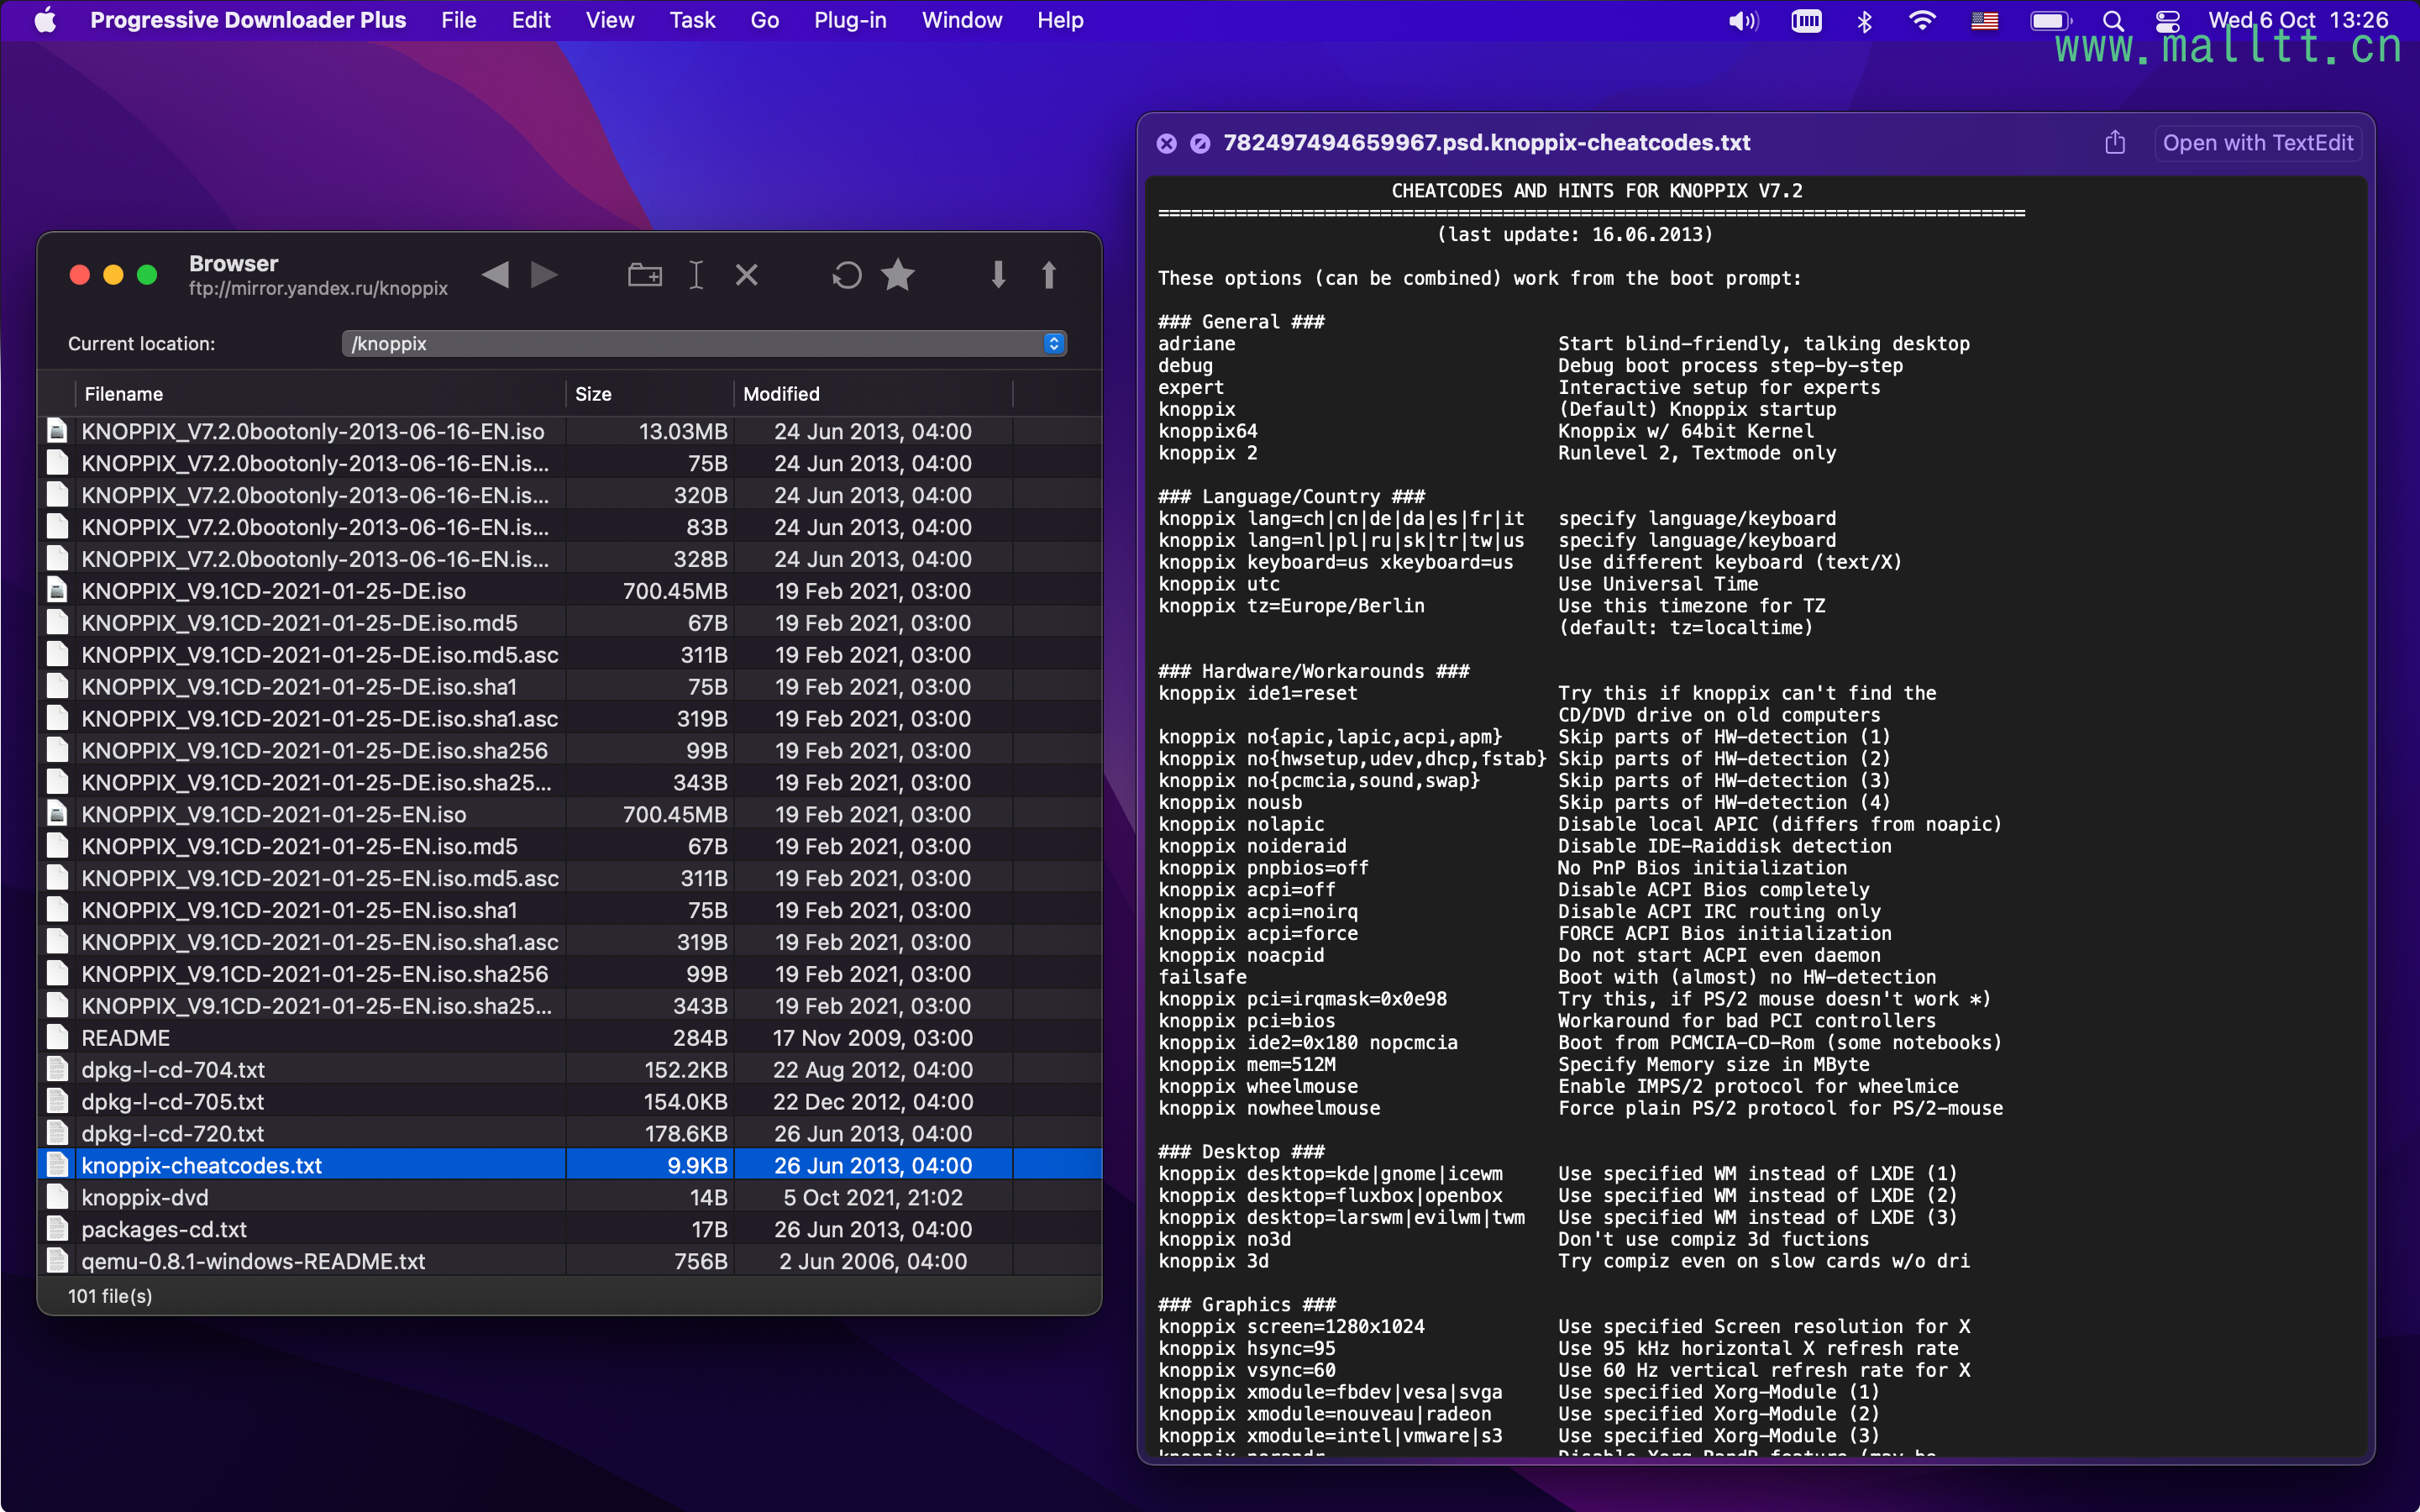The width and height of the screenshot is (2420, 1512).
Task: Click the delete X icon in Browser toolbar
Action: [x=747, y=275]
